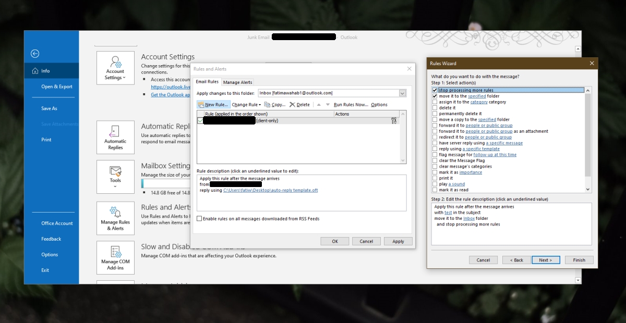
Task: Uncheck the client-only rule checkbox
Action: (200, 120)
